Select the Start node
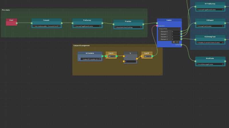Screen dimensions: 229x128 pyautogui.click(x=11, y=22)
